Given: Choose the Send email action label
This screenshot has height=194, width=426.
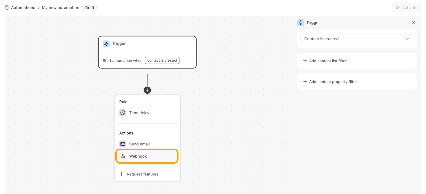Looking at the screenshot, I should (x=139, y=144).
